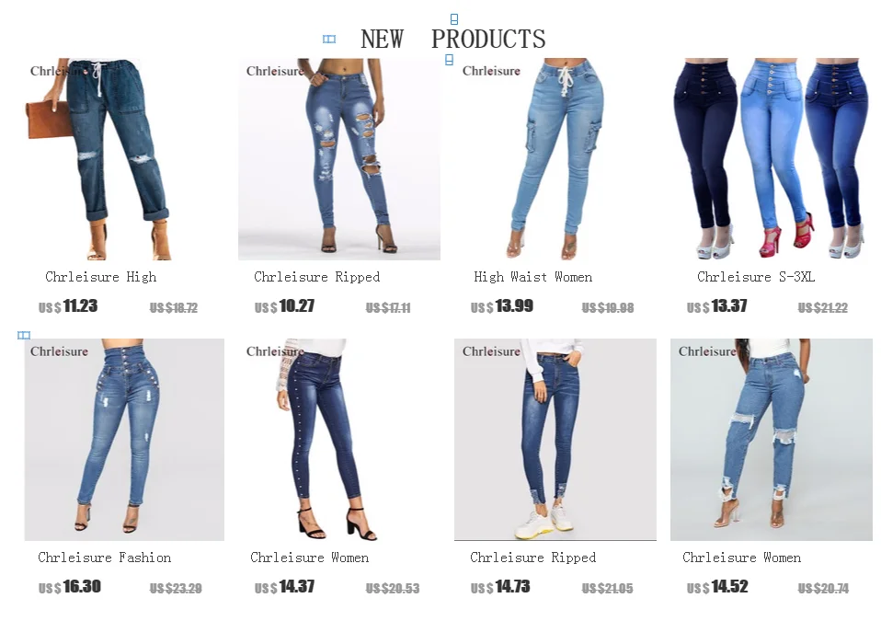Click the High Waist Women product title
Viewport: 881px width, 621px height.
coord(532,277)
